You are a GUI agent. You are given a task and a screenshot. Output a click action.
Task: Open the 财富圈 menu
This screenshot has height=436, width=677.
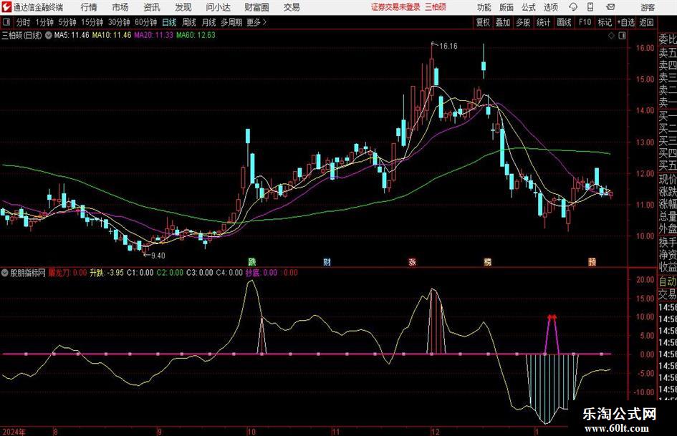tap(256, 7)
